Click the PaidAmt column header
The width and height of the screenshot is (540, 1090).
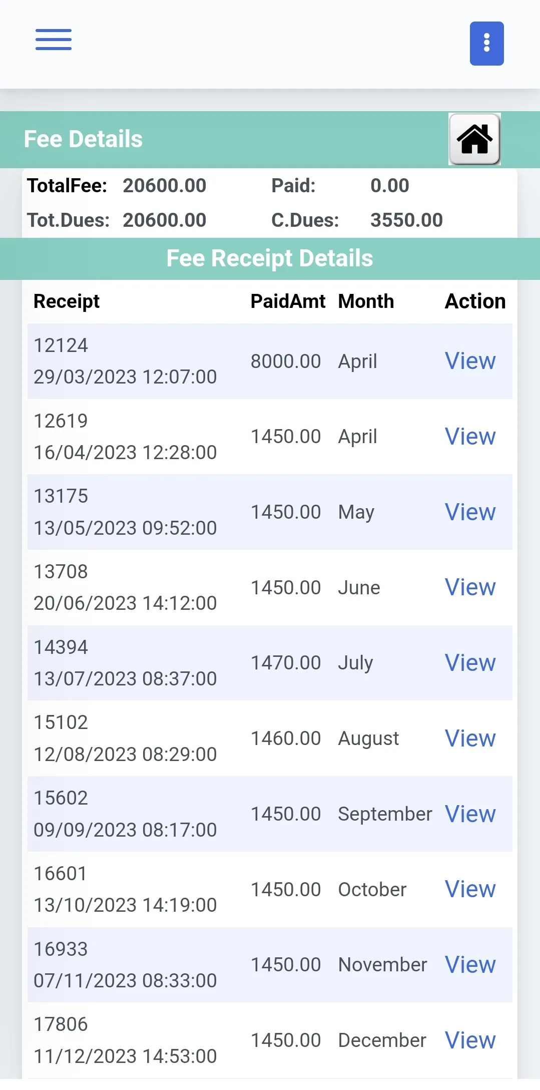coord(288,301)
